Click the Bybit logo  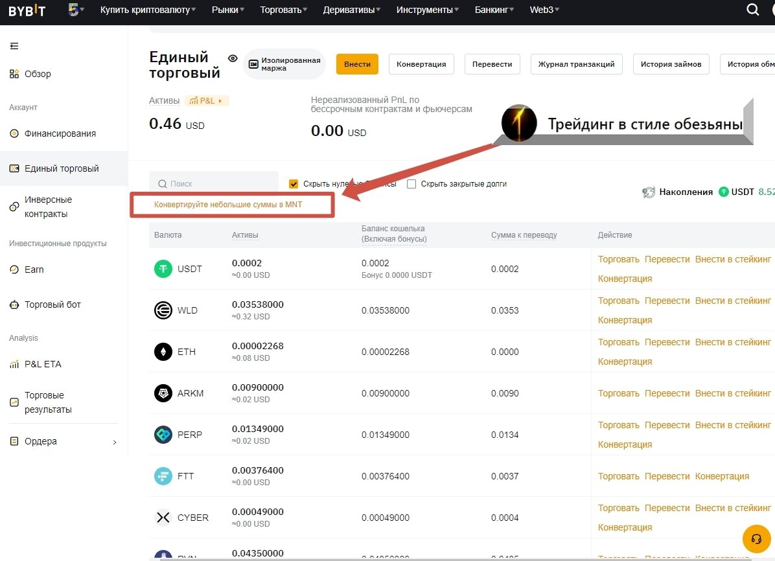[27, 10]
